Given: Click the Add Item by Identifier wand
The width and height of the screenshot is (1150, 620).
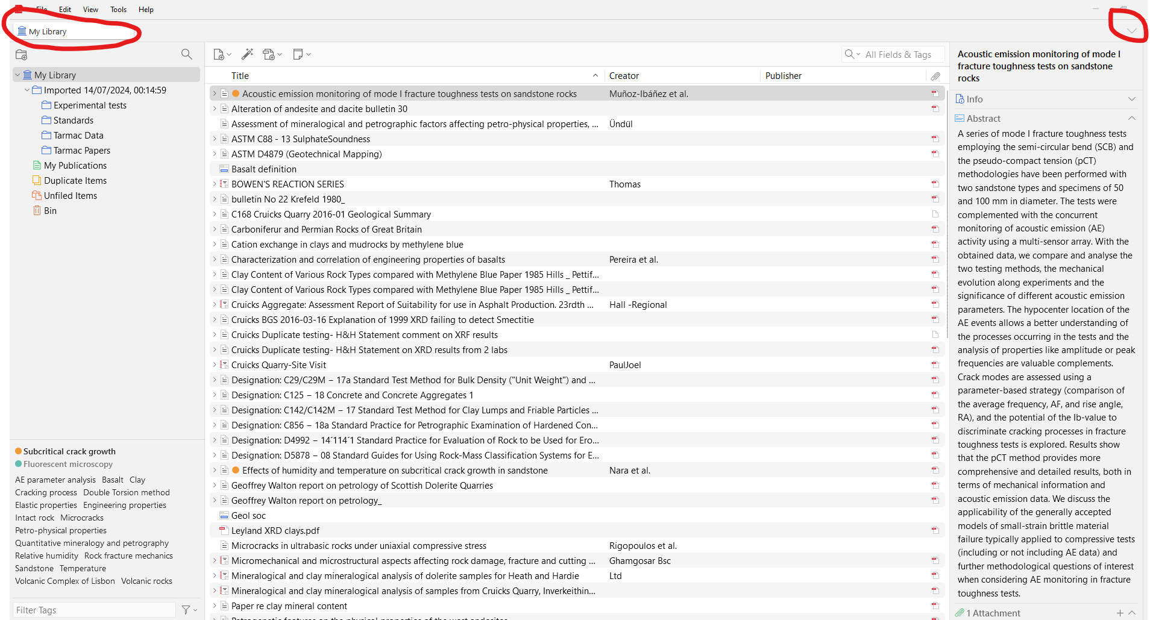Looking at the screenshot, I should [x=248, y=54].
